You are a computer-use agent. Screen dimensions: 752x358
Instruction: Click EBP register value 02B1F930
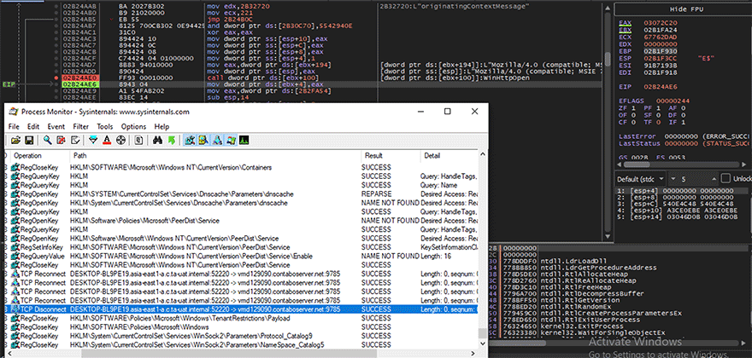pos(661,51)
